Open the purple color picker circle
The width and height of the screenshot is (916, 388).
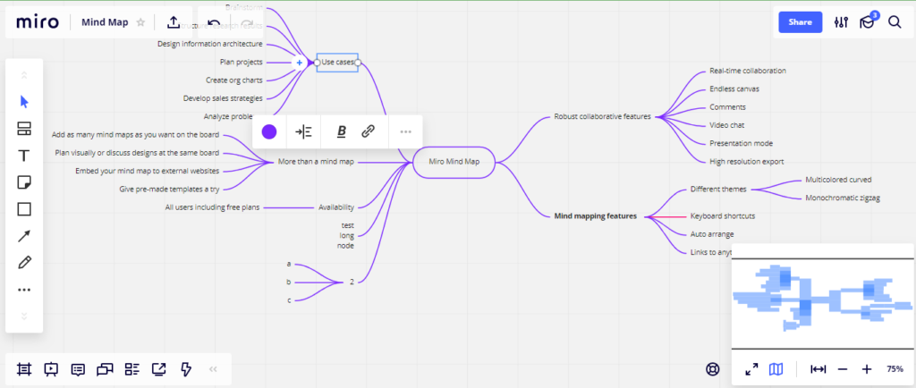coord(269,131)
